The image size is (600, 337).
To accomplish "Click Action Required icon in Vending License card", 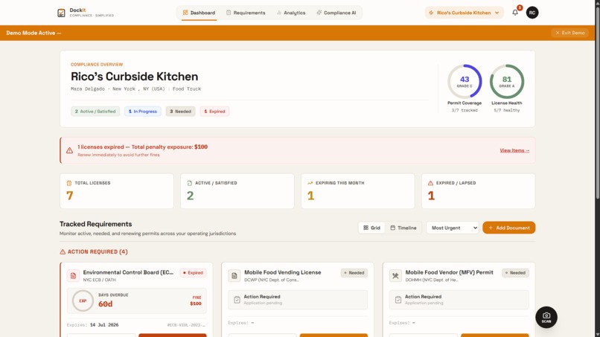I will click(237, 300).
